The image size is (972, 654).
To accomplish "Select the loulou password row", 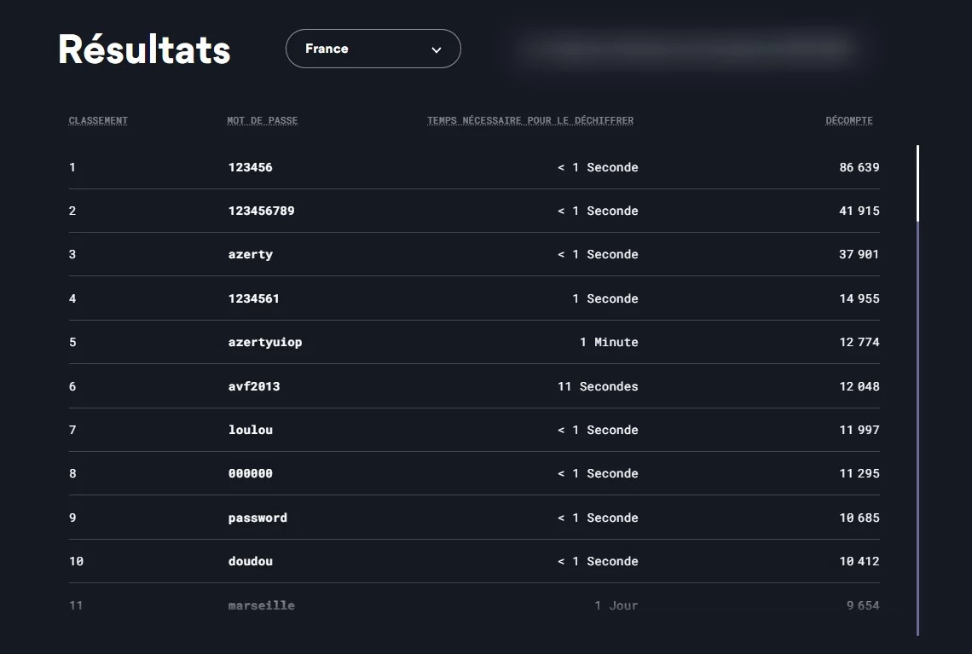I will pyautogui.click(x=250, y=430).
